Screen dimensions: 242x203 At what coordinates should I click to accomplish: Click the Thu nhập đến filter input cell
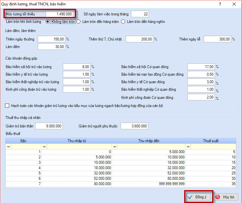pos(151,147)
